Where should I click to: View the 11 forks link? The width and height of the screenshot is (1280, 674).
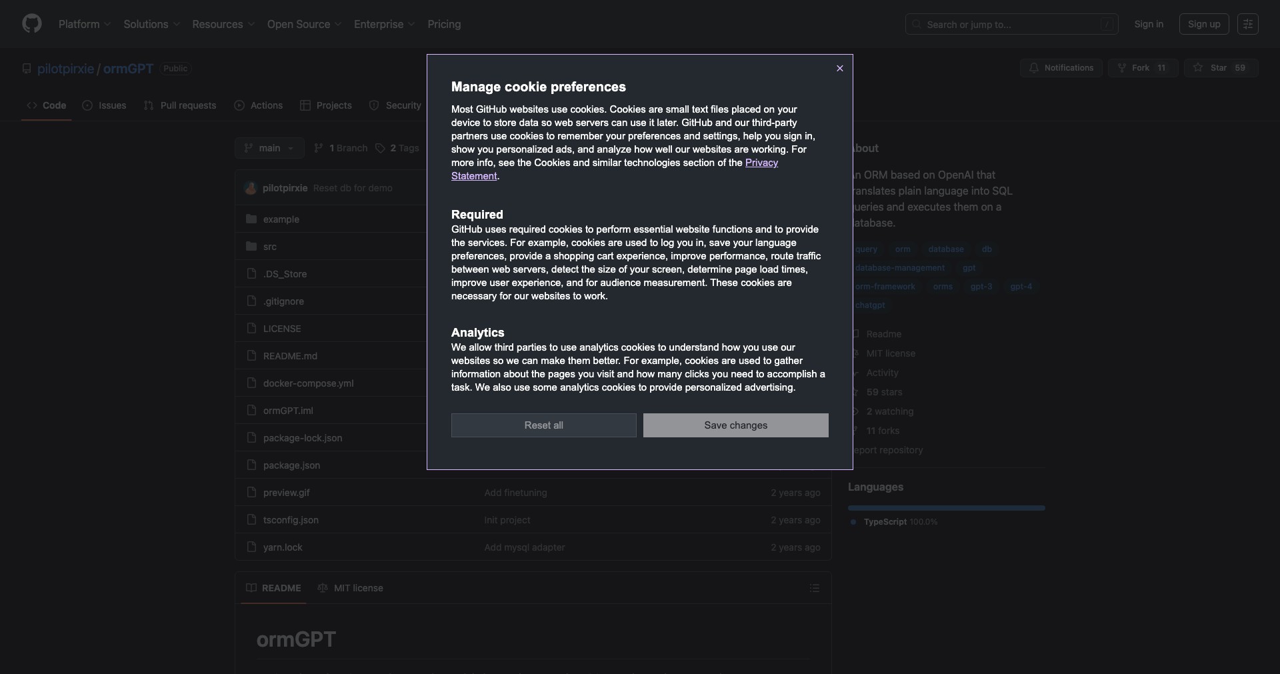coord(883,431)
